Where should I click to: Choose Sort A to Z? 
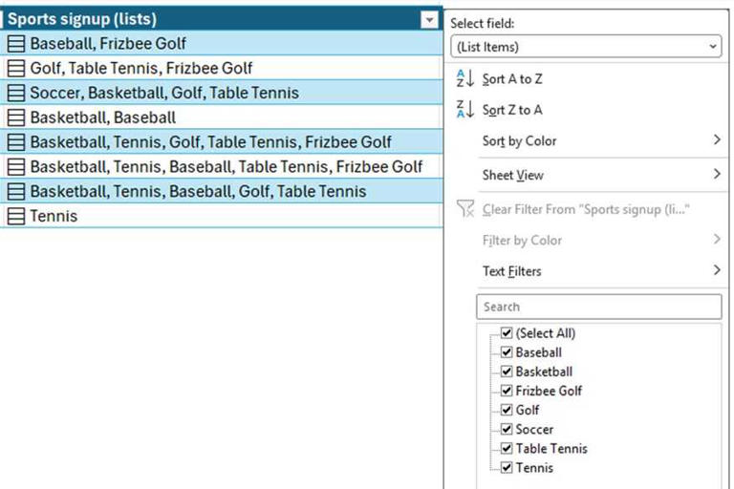coord(512,79)
